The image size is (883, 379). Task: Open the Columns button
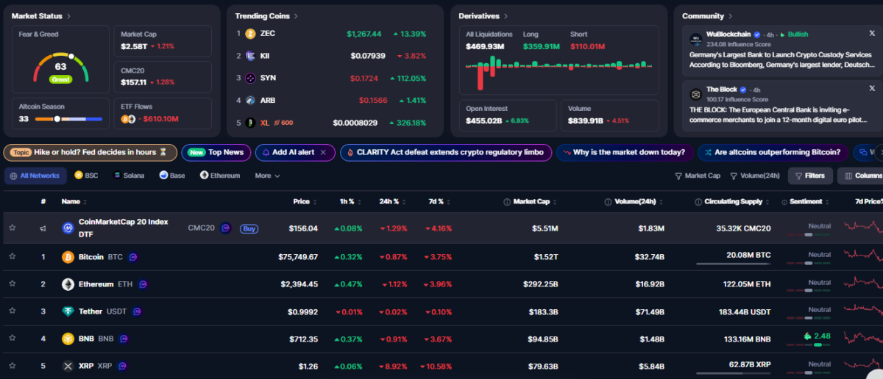click(861, 176)
